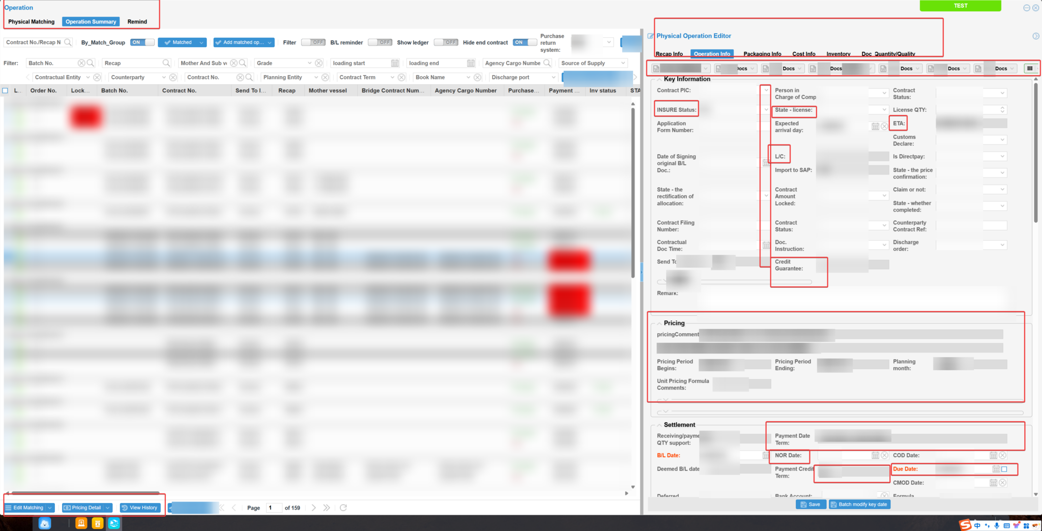The image size is (1042, 531).
Task: Tick the checkbox next to Due Date
Action: 1004,469
